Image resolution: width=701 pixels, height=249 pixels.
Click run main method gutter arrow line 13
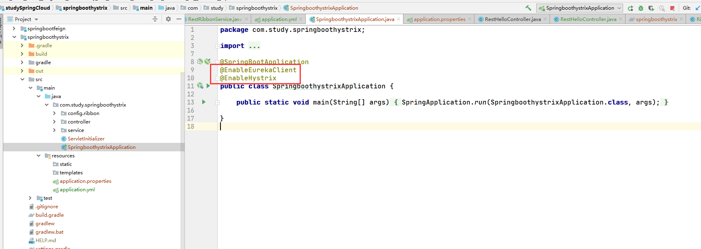coord(204,102)
